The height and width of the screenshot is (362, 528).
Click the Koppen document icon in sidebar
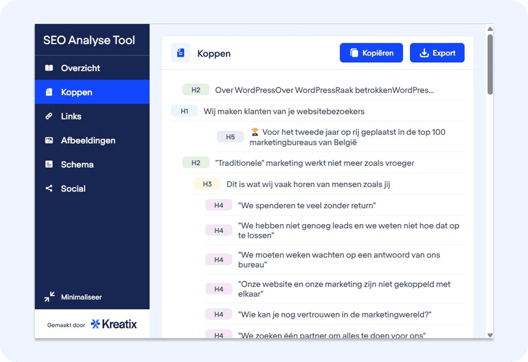(x=49, y=92)
